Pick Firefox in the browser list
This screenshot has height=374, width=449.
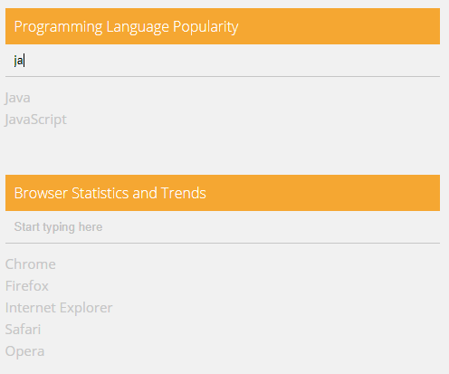27,286
